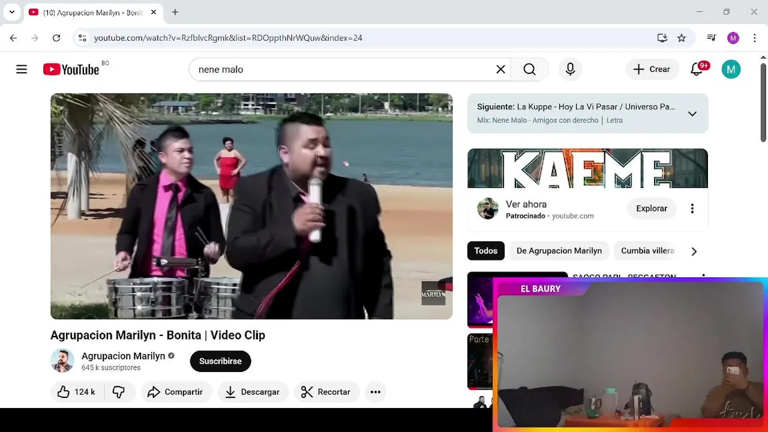
Task: Open a new browser tab
Action: point(175,12)
